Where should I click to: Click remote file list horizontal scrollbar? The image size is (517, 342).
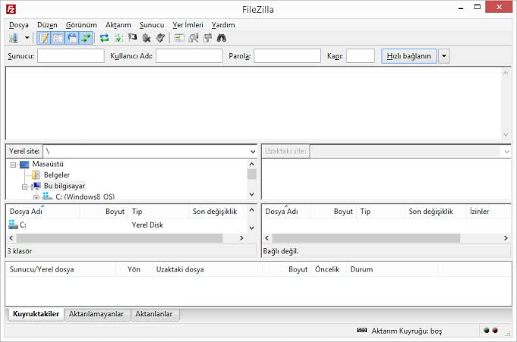click(366, 238)
